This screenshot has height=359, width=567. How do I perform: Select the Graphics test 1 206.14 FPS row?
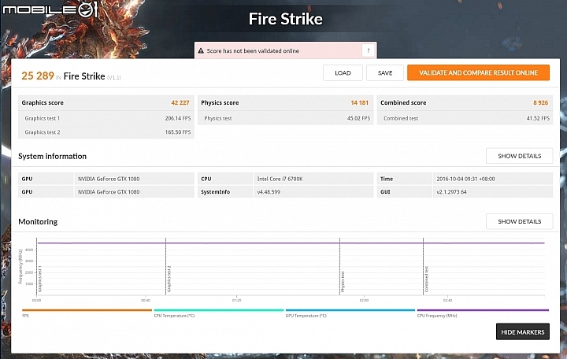[106, 118]
